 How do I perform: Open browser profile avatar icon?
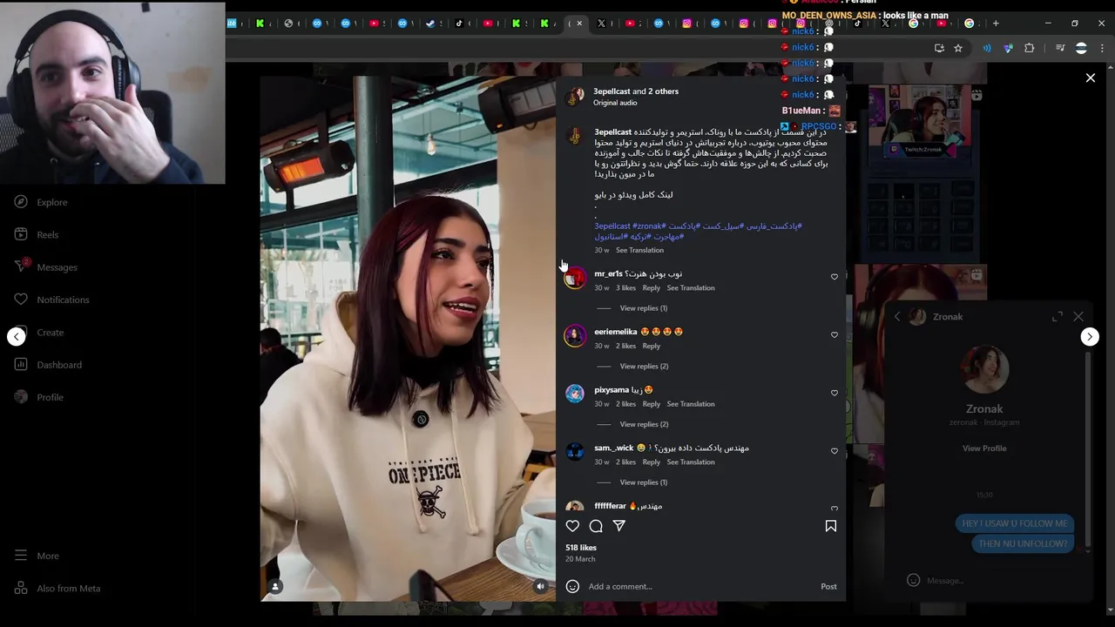tap(1081, 48)
